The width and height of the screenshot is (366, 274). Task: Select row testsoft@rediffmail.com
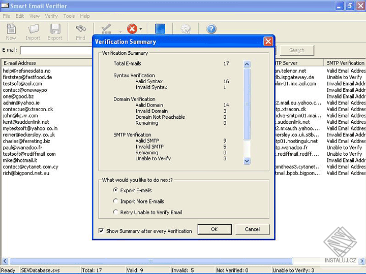29,154
